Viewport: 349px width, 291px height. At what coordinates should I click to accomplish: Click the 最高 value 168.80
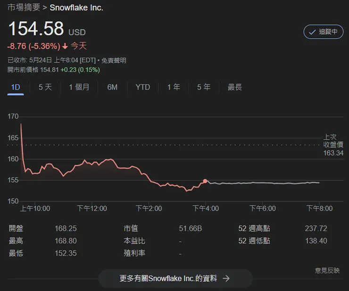66,241
